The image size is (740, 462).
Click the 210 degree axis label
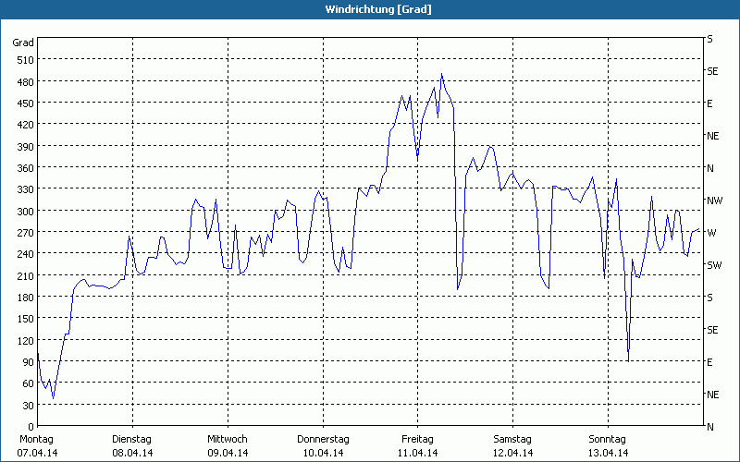tap(26, 275)
